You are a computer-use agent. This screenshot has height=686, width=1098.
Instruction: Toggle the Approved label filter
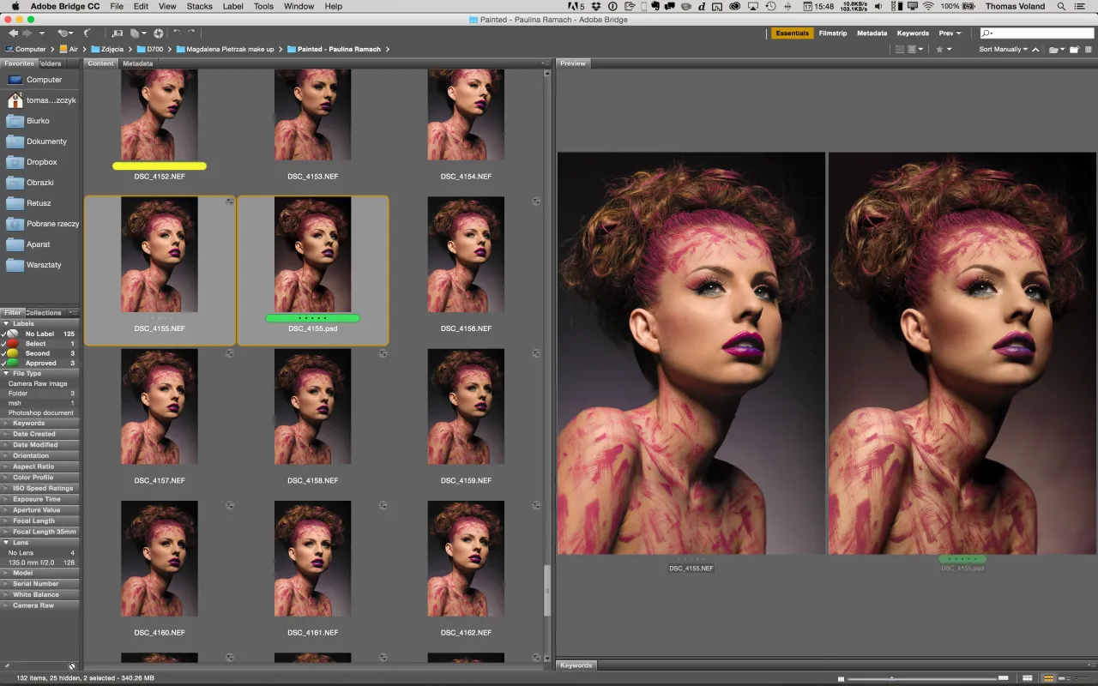pos(3,363)
